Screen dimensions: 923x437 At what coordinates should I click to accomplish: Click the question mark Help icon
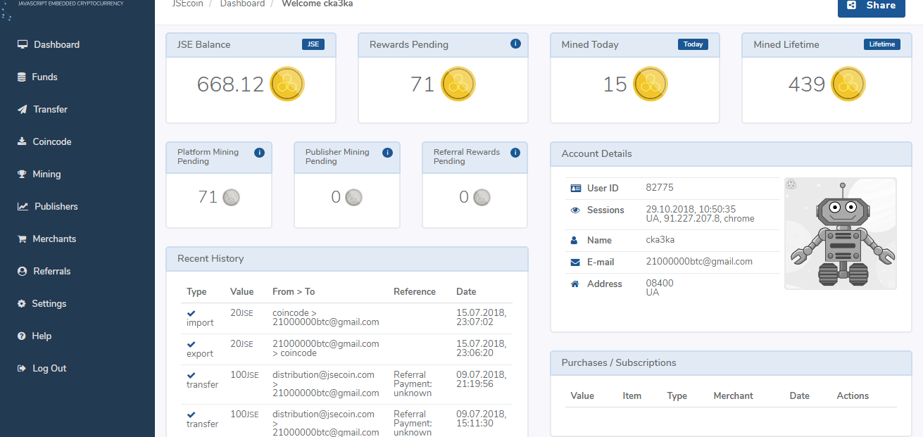(x=21, y=336)
